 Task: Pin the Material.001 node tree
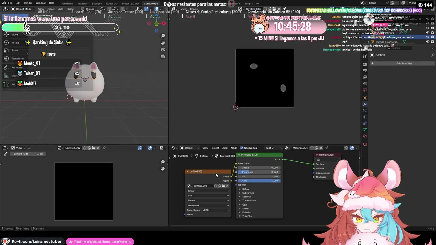tap(327, 148)
